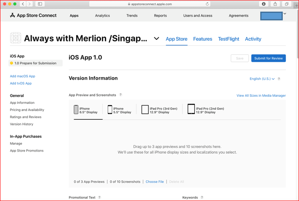Open App Information in sidebar

22,103
